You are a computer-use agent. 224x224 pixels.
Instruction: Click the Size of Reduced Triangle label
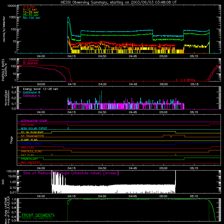[x=71, y=173]
